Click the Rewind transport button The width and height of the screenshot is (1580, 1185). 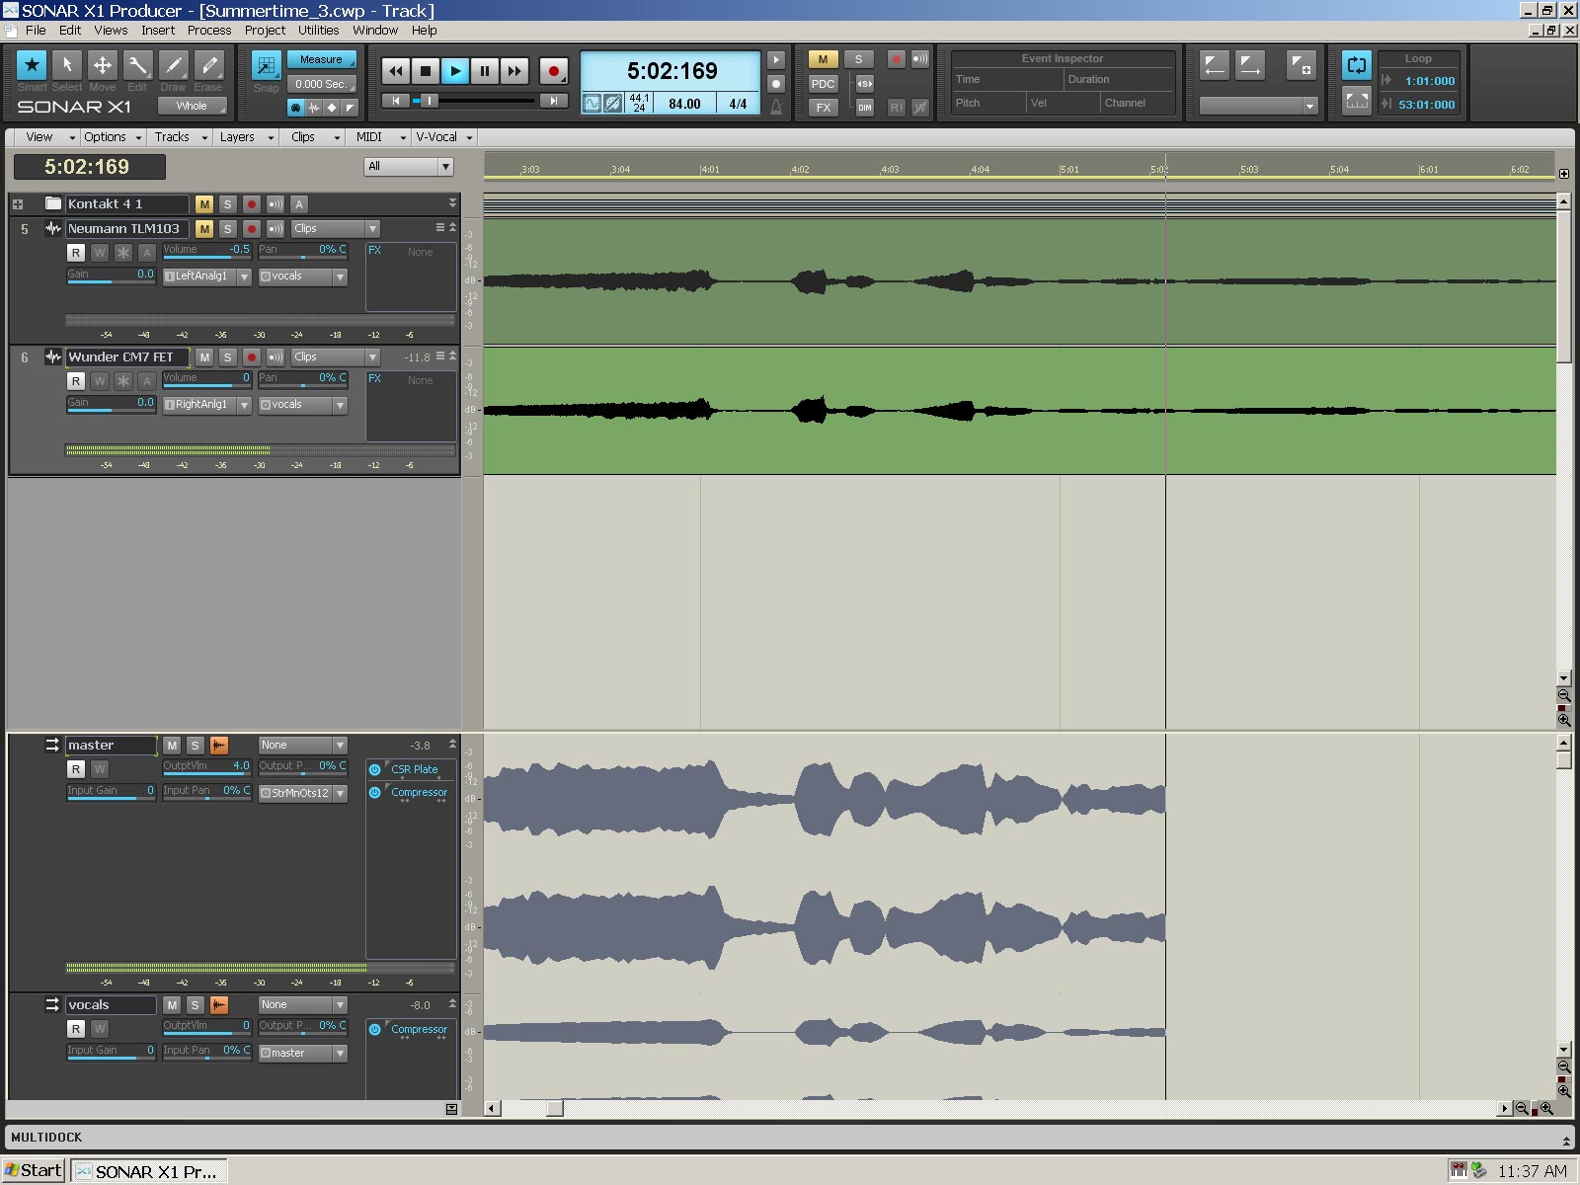click(396, 71)
